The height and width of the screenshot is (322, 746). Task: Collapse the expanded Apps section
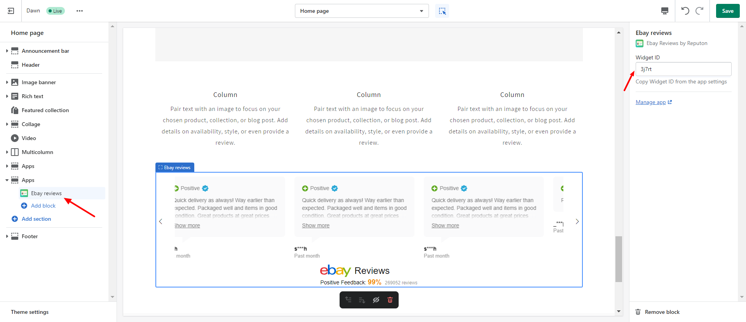tap(7, 180)
